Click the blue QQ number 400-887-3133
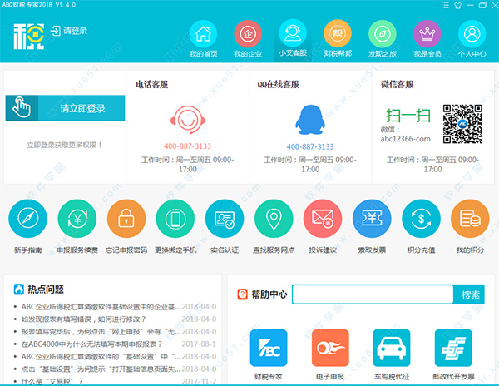 (310, 146)
